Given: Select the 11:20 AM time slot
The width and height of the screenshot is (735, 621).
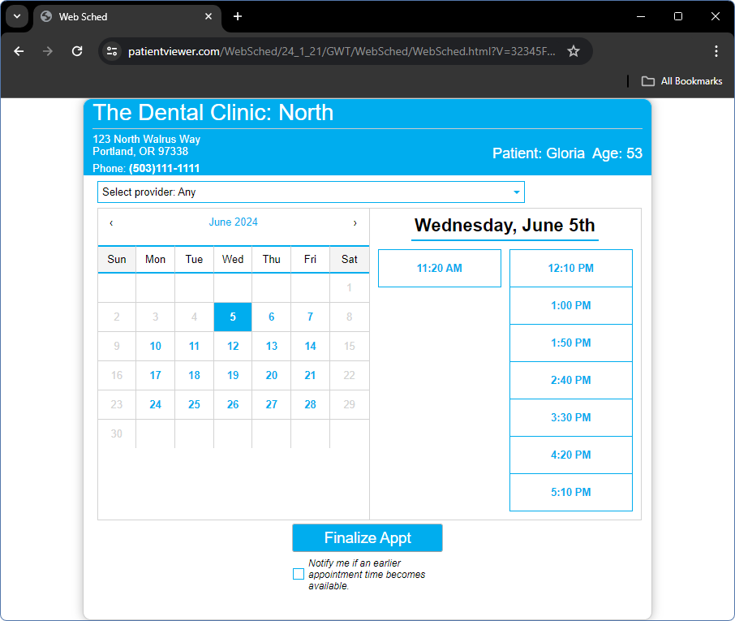Looking at the screenshot, I should pos(439,268).
